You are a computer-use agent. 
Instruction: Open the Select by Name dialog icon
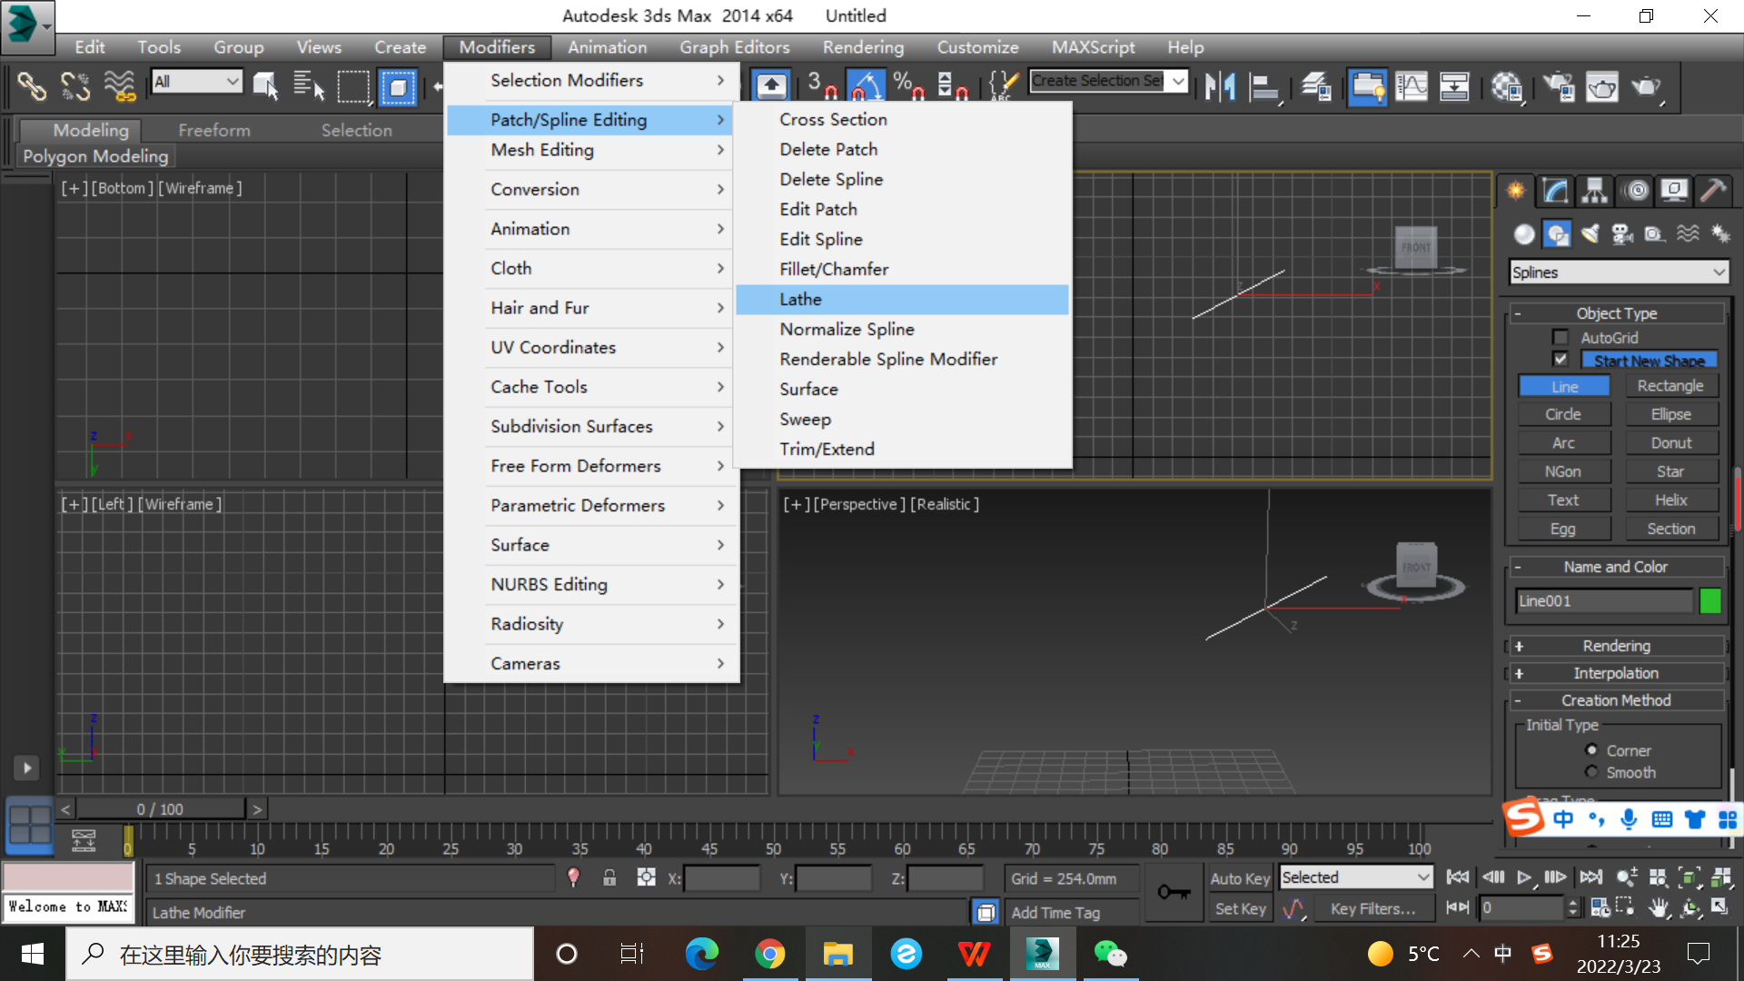click(310, 87)
